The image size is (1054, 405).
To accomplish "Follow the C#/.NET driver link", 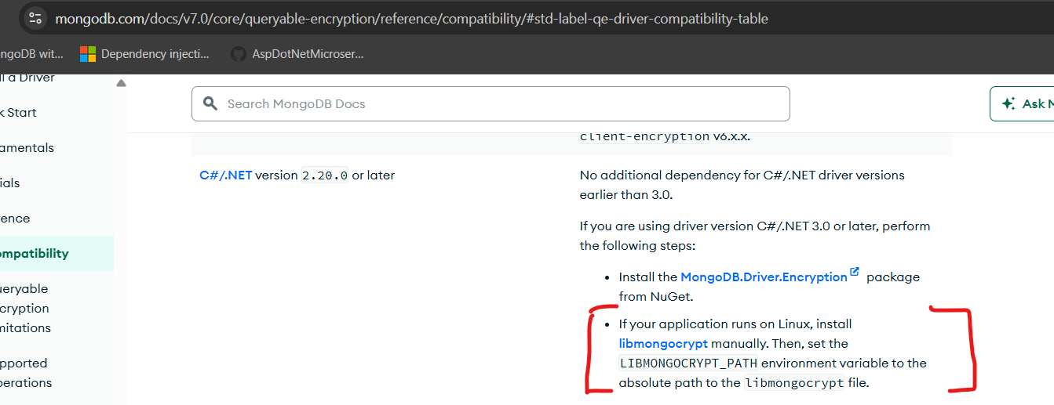I will pyautogui.click(x=225, y=175).
